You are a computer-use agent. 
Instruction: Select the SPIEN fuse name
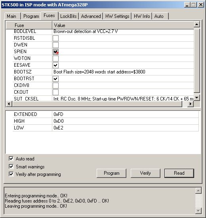coord(20,52)
